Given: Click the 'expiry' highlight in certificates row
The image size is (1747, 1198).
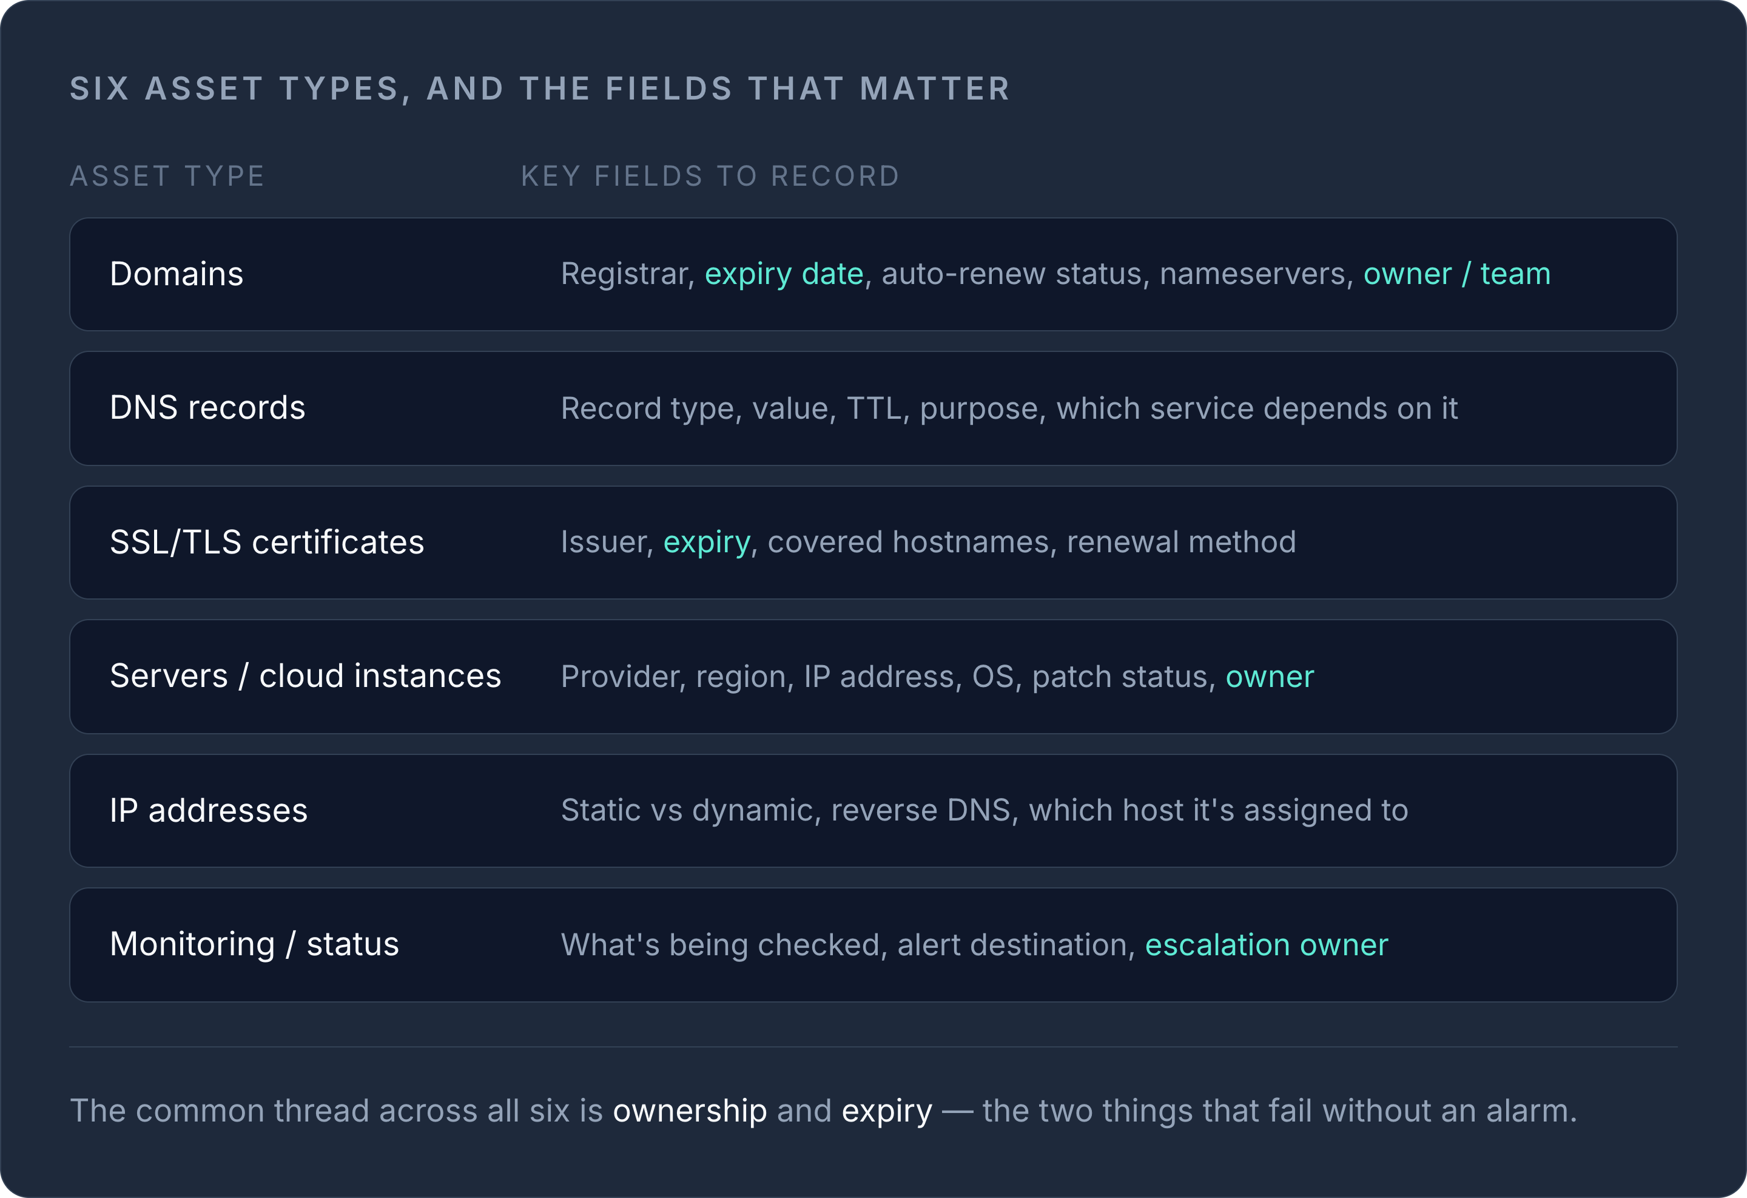Looking at the screenshot, I should (707, 543).
